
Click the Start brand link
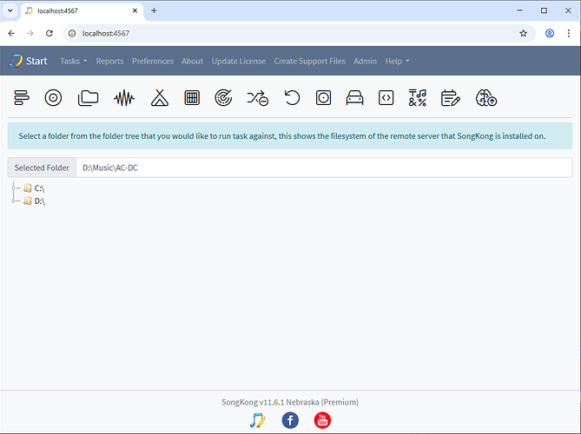36,61
